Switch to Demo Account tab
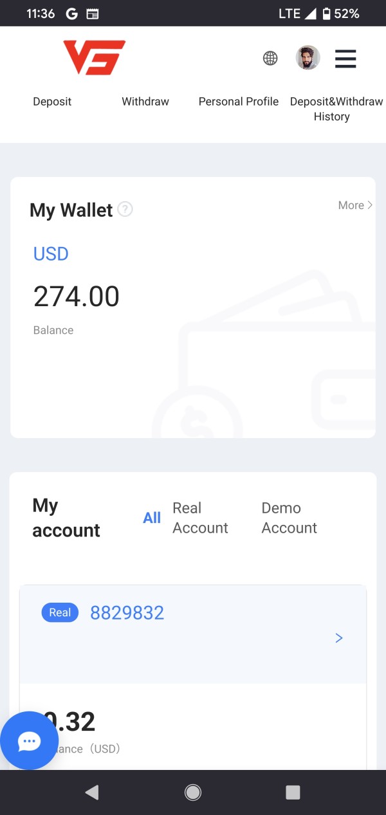 pyautogui.click(x=289, y=518)
